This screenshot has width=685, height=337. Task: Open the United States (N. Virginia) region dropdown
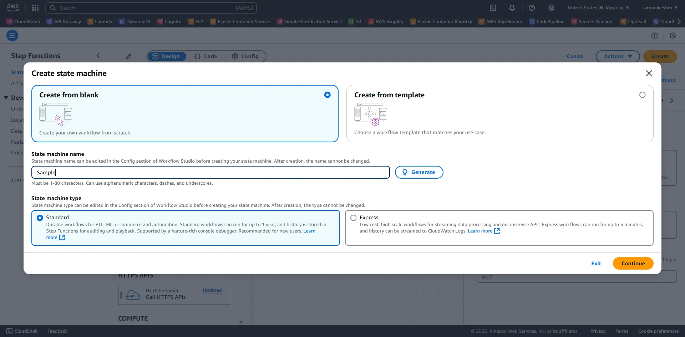tap(598, 8)
